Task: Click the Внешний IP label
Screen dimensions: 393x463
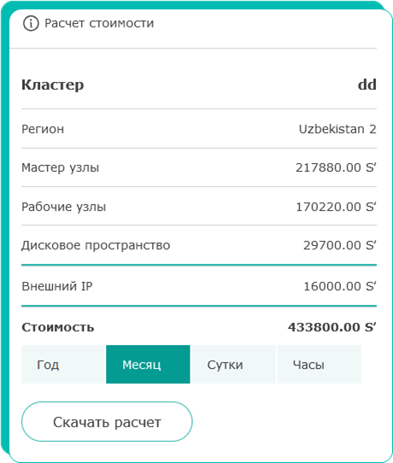Action: [57, 286]
